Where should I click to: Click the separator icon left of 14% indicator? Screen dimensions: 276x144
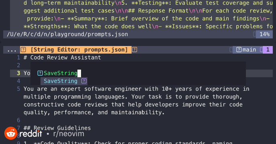(x=254, y=34)
